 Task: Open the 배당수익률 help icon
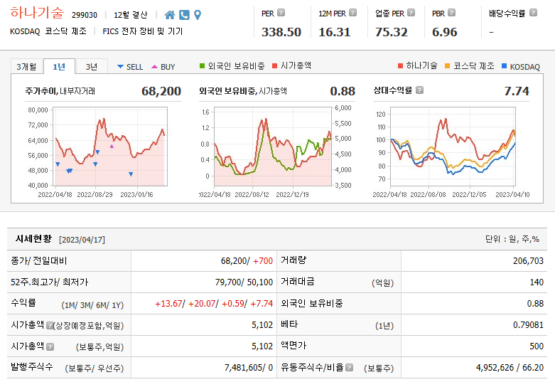[x=533, y=13]
